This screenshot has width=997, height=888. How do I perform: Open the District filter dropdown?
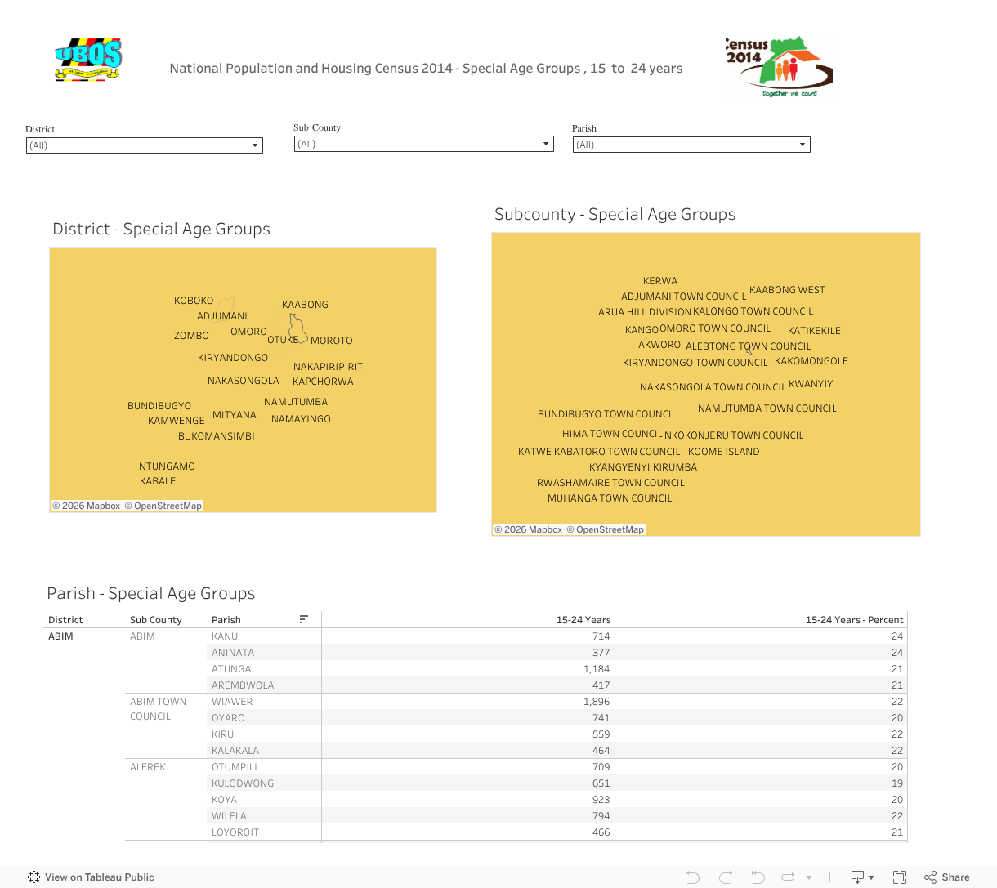(x=145, y=145)
